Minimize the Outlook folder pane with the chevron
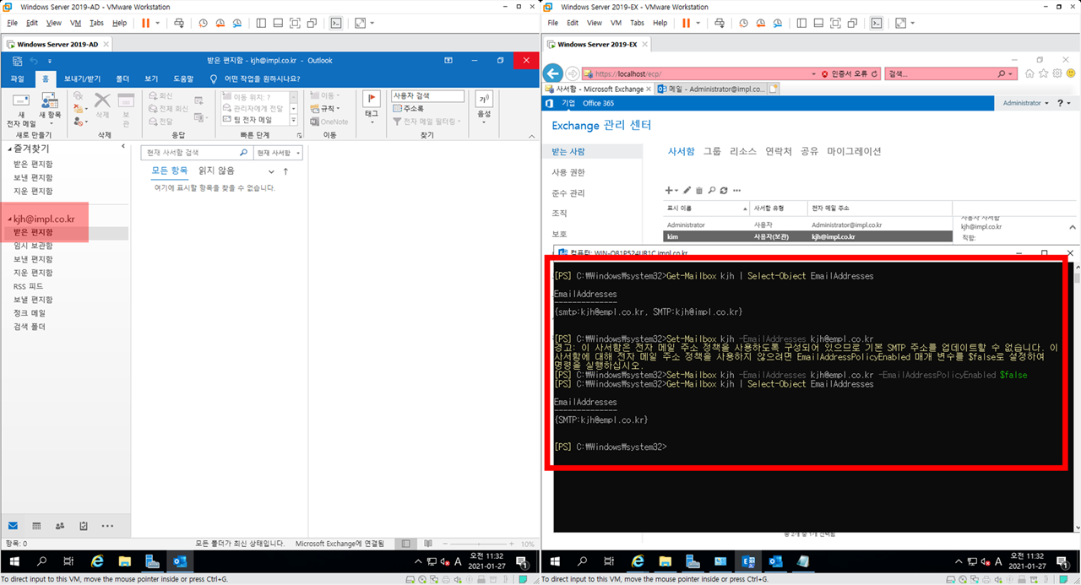 tap(123, 147)
